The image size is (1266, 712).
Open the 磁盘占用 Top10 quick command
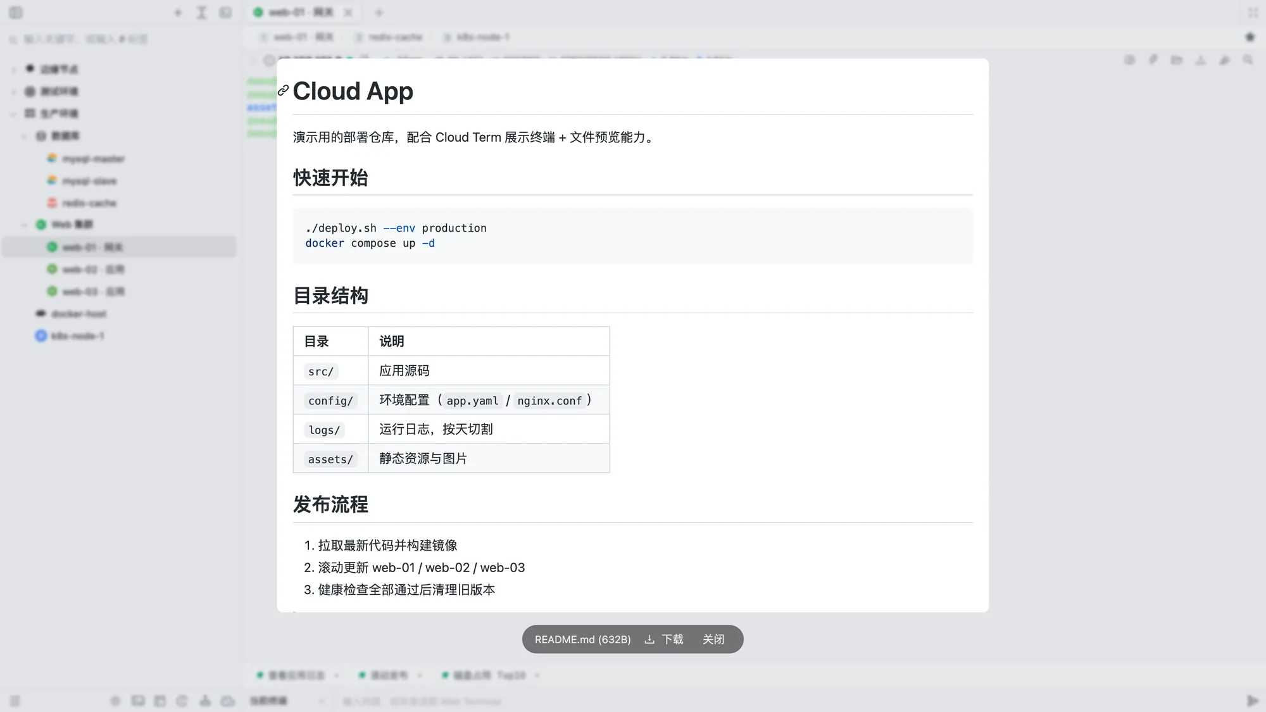tap(484, 675)
